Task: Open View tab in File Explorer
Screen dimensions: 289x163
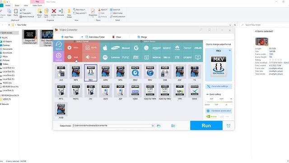Action: [26, 5]
